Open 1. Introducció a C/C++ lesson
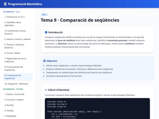The height and width of the screenshot is (119, 159). click(18, 17)
